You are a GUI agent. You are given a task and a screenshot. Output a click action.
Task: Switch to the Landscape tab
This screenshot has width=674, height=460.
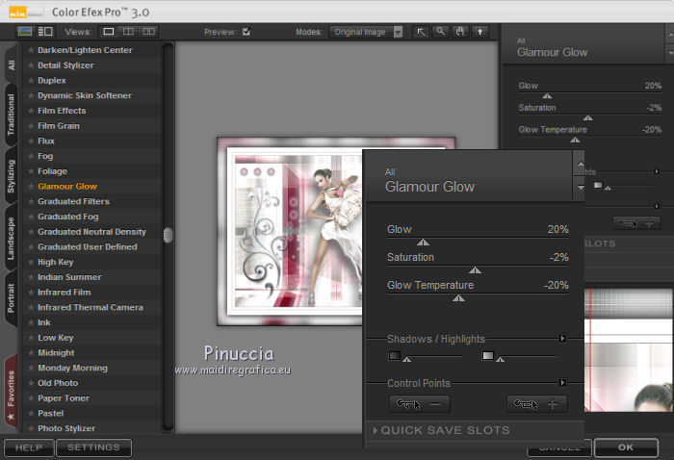(x=12, y=238)
